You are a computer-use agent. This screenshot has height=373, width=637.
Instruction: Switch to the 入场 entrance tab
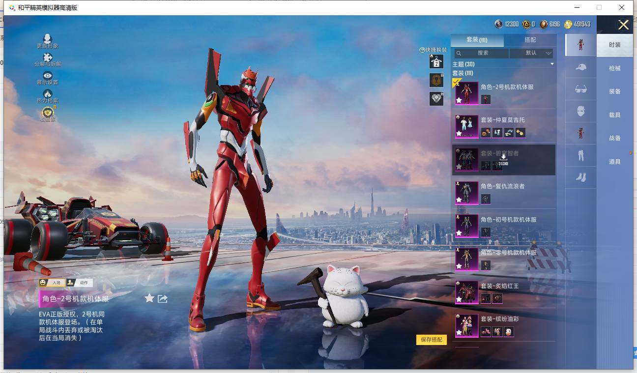[x=53, y=283]
